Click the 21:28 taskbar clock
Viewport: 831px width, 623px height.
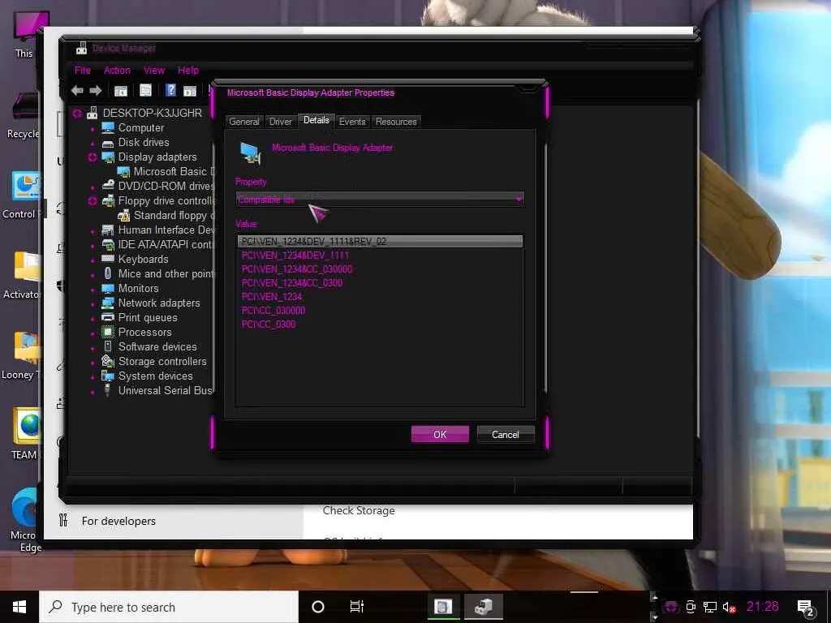pyautogui.click(x=763, y=607)
